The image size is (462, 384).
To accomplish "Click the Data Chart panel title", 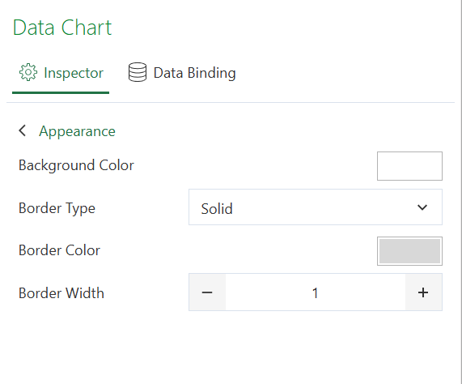I will pyautogui.click(x=62, y=28).
